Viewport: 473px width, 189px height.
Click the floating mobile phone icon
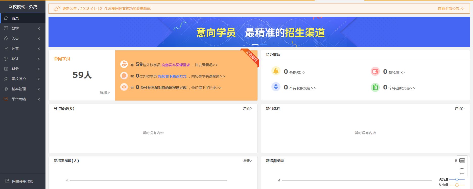462,171
